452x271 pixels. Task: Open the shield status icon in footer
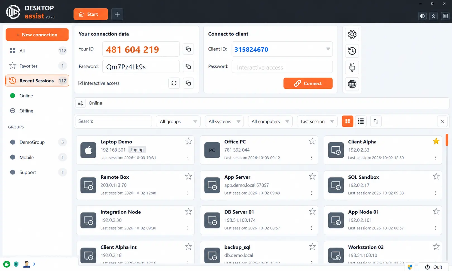[16, 264]
